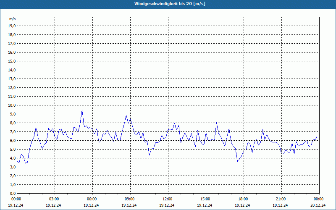Pick the "6,0" y-axis value

point(13,141)
